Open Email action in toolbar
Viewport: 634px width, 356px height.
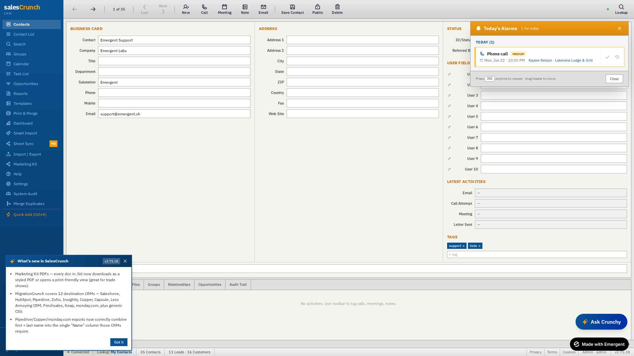coord(264,9)
